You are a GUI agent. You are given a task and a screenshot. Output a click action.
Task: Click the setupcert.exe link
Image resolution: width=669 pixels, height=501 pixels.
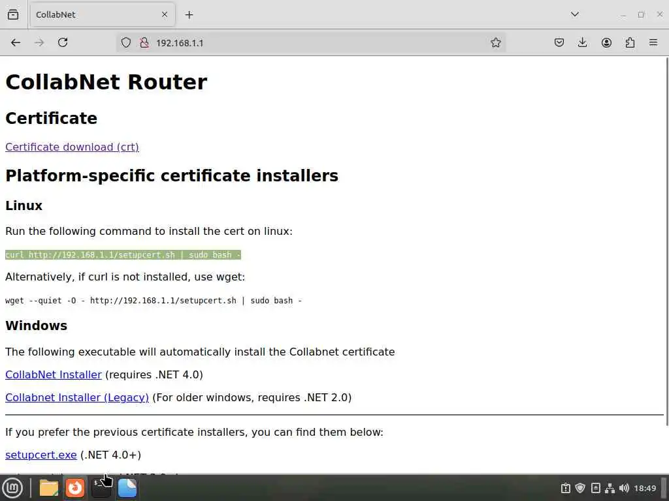[x=41, y=455]
